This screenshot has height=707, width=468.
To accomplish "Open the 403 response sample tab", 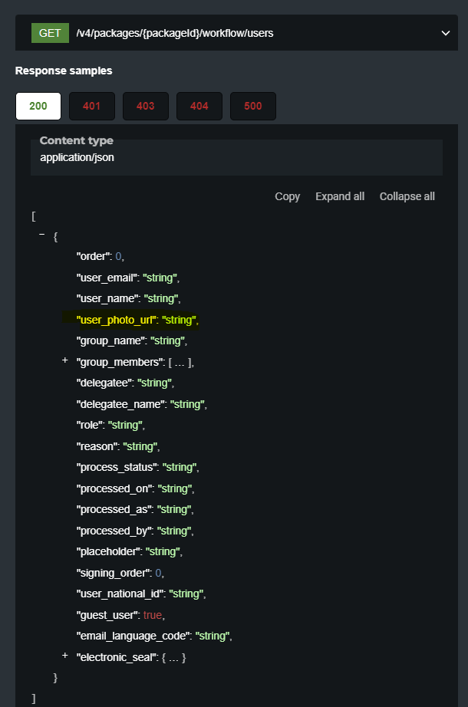I will pyautogui.click(x=146, y=107).
